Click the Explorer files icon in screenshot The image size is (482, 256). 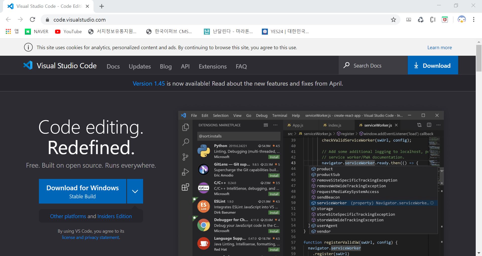click(x=186, y=127)
